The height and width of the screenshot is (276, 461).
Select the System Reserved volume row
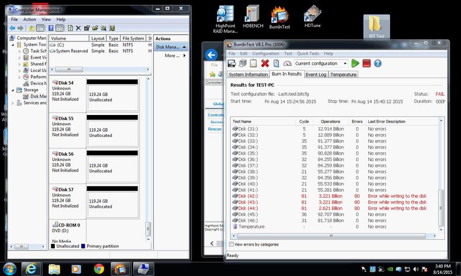pyautogui.click(x=100, y=51)
